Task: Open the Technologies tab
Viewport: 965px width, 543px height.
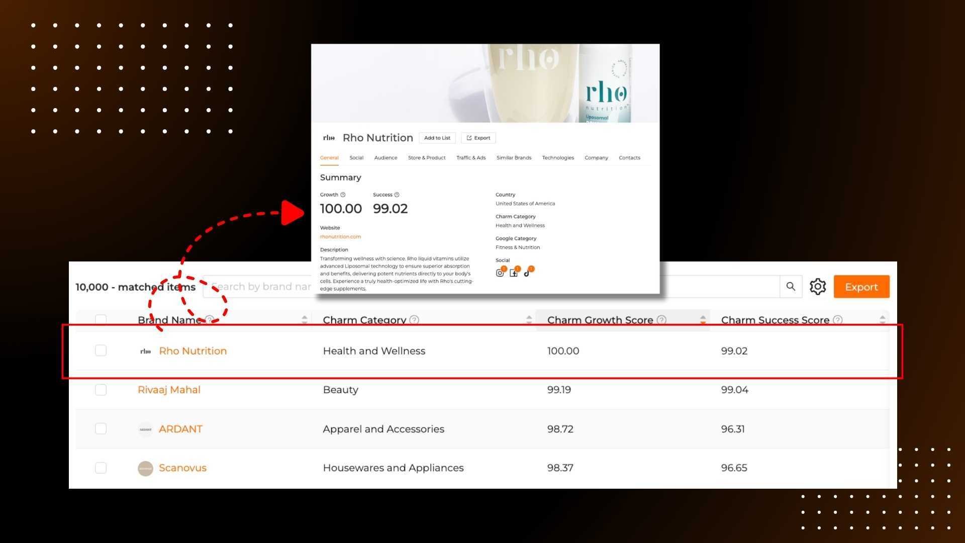Action: click(x=558, y=158)
